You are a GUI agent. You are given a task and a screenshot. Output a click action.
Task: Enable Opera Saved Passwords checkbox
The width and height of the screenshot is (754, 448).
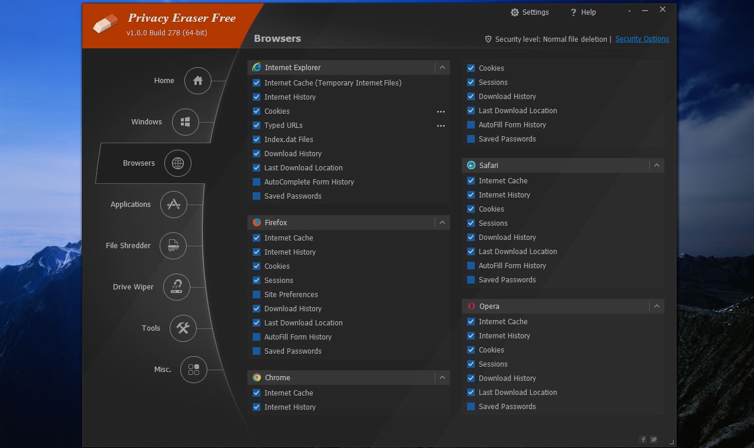[471, 406]
